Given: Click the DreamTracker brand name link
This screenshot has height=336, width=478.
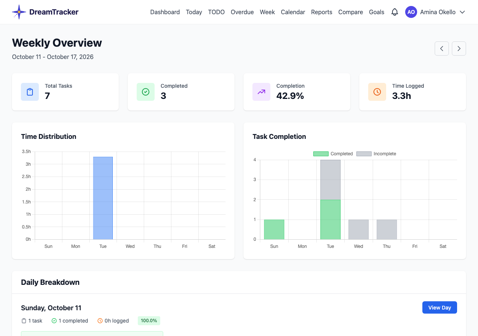Looking at the screenshot, I should (x=54, y=12).
